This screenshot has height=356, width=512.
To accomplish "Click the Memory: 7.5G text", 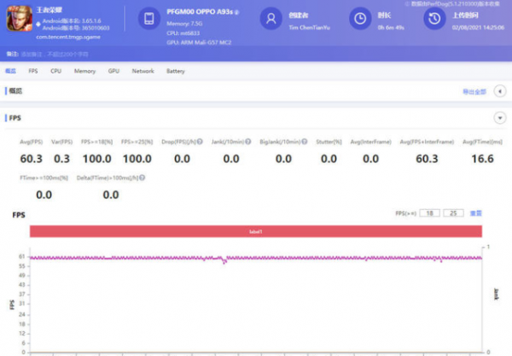I will pyautogui.click(x=184, y=24).
